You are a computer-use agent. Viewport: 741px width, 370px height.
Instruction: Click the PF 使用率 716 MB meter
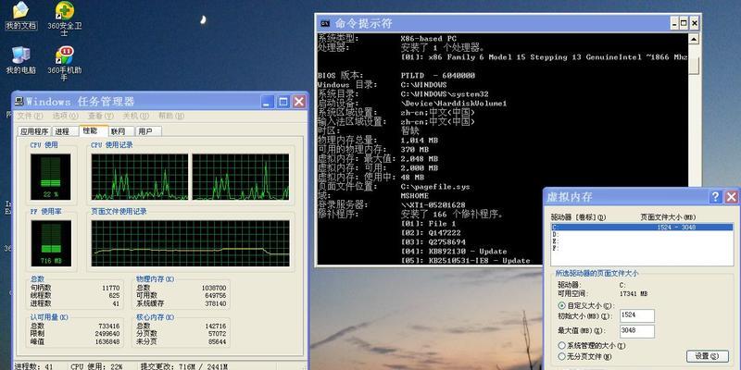[51, 243]
